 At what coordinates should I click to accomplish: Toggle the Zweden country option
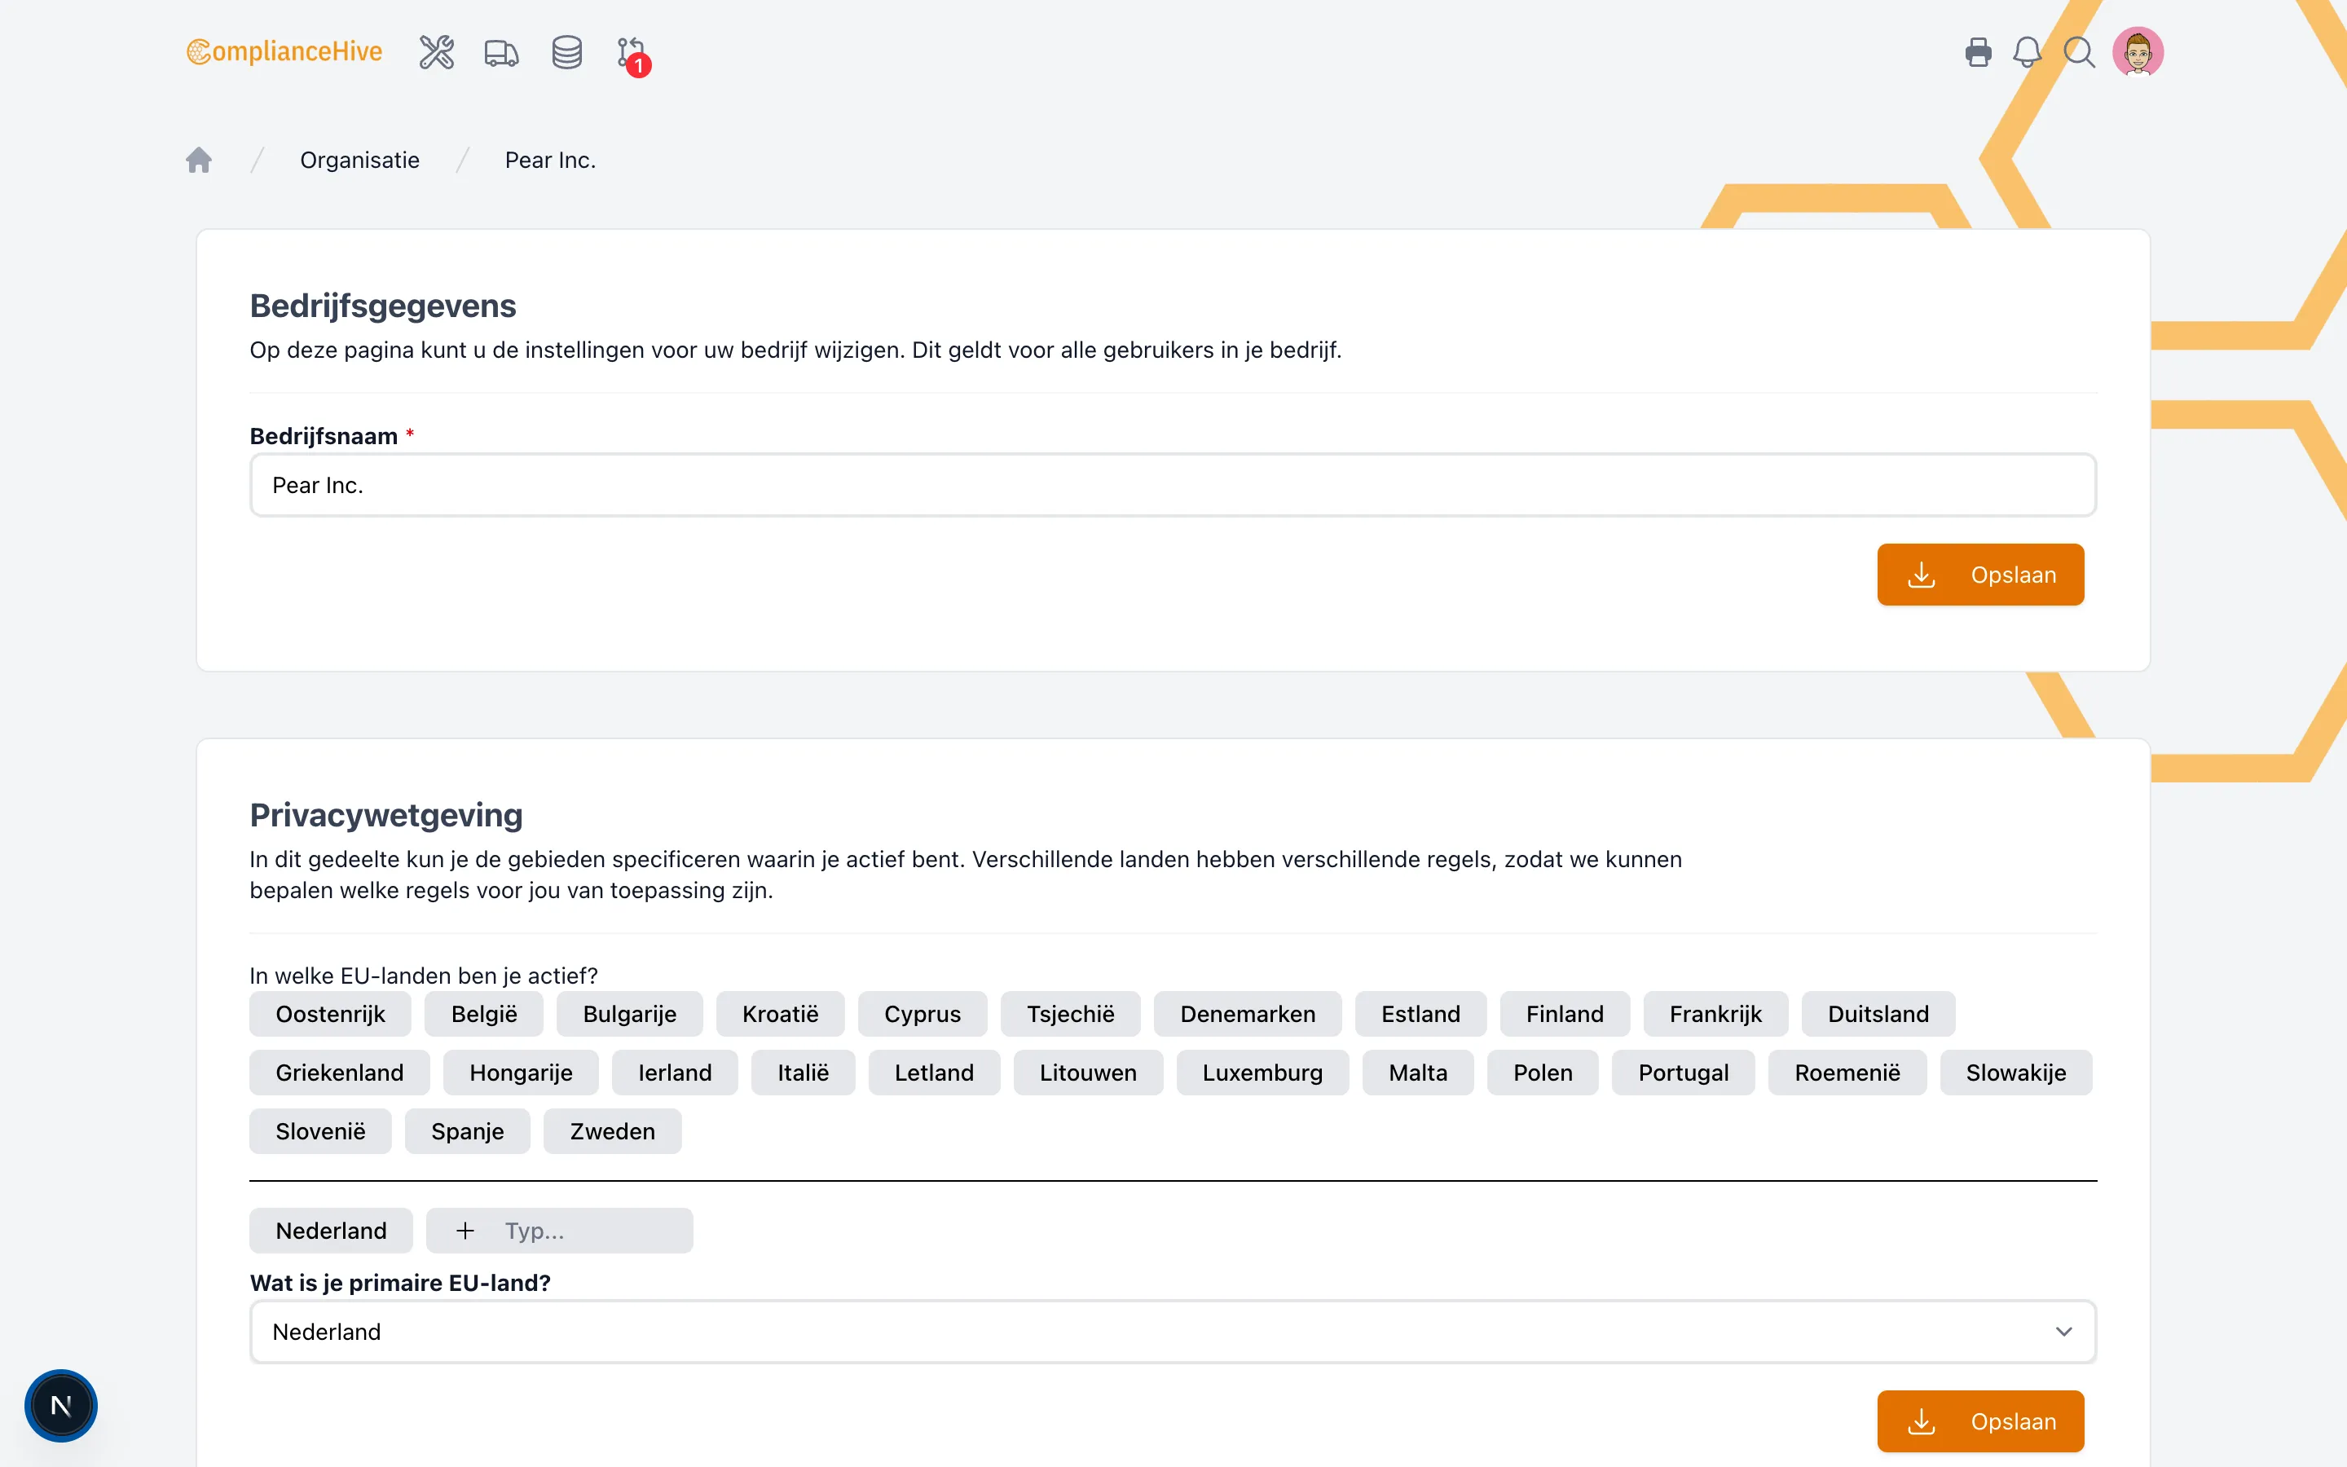pyautogui.click(x=612, y=1130)
